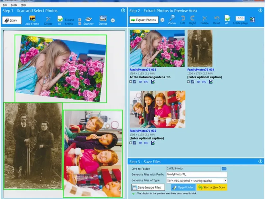Click the Deject (deskew) icon

point(103,19)
